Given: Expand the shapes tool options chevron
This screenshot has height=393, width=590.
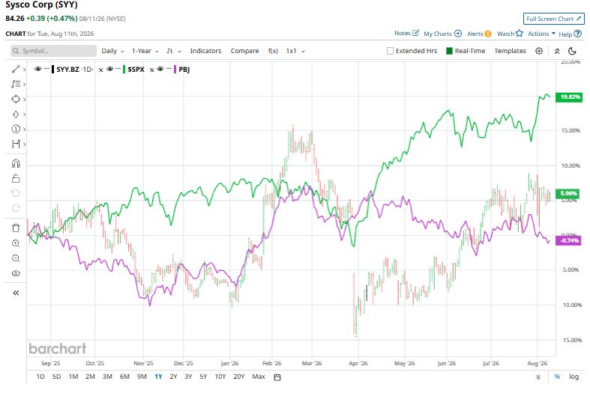Looking at the screenshot, I should coord(24,100).
